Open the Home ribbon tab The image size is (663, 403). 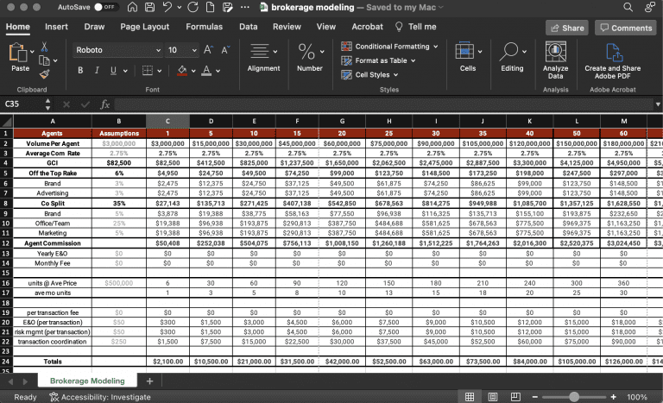tap(18, 27)
